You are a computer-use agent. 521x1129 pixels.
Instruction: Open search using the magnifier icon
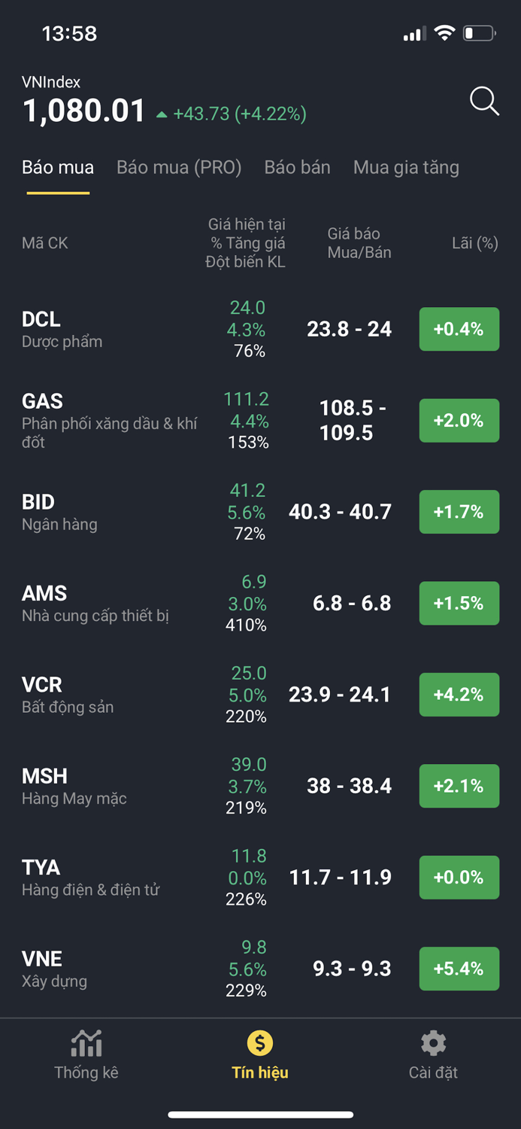tap(484, 102)
